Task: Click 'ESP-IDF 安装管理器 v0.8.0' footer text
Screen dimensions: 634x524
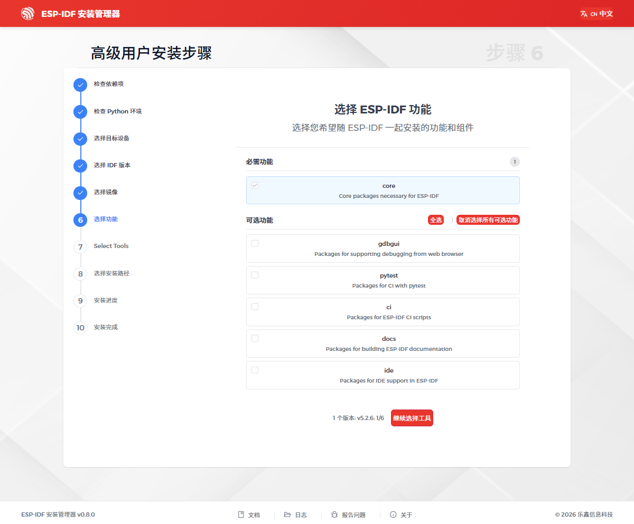Action: (x=58, y=515)
